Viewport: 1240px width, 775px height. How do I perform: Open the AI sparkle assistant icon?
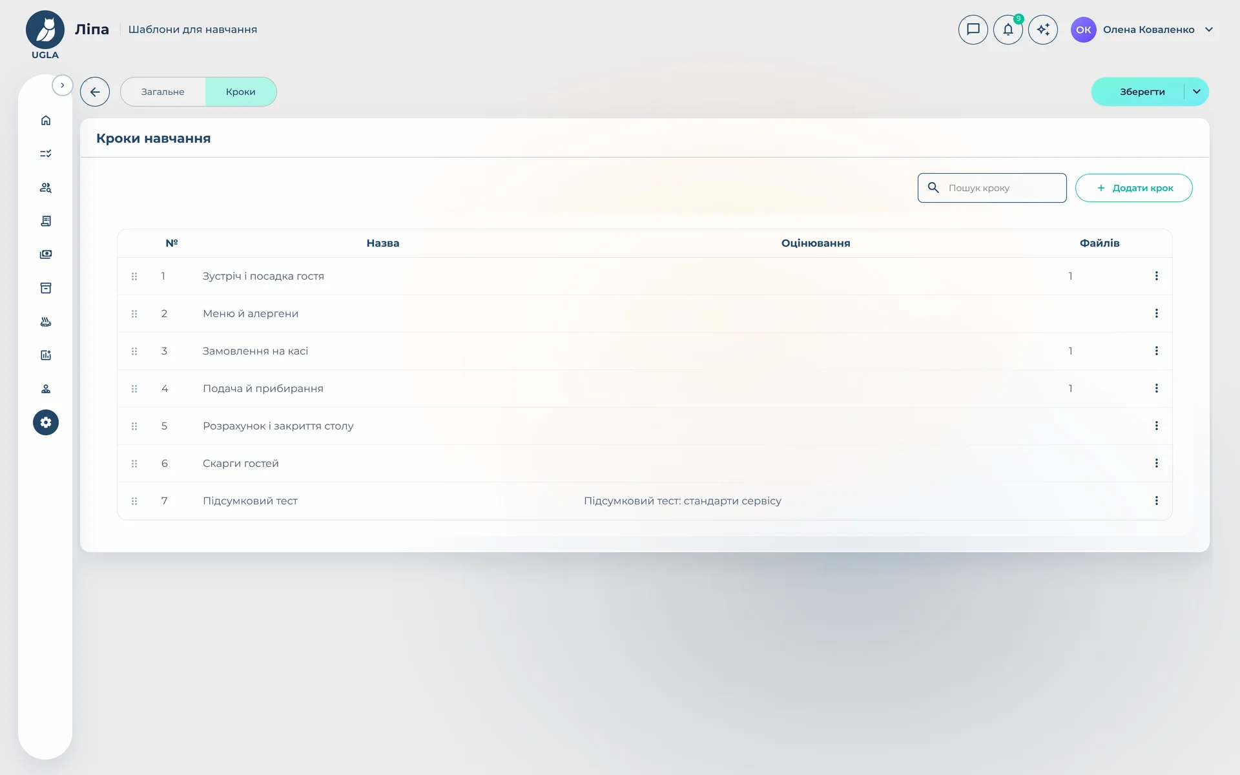click(x=1042, y=30)
